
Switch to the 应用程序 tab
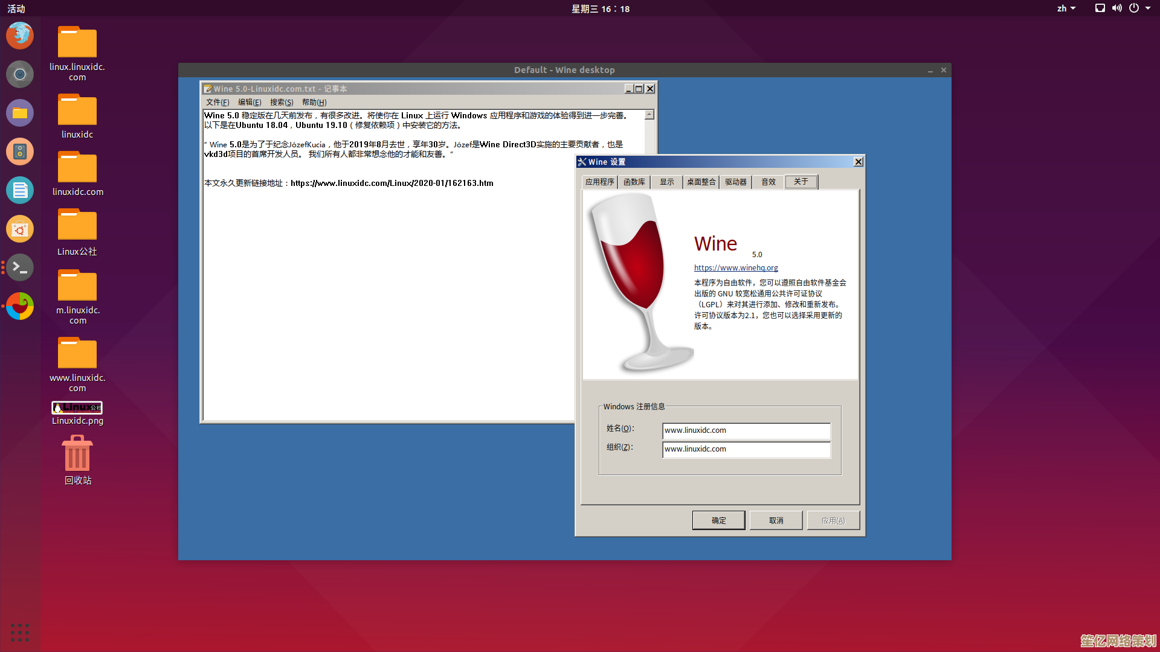pos(600,182)
